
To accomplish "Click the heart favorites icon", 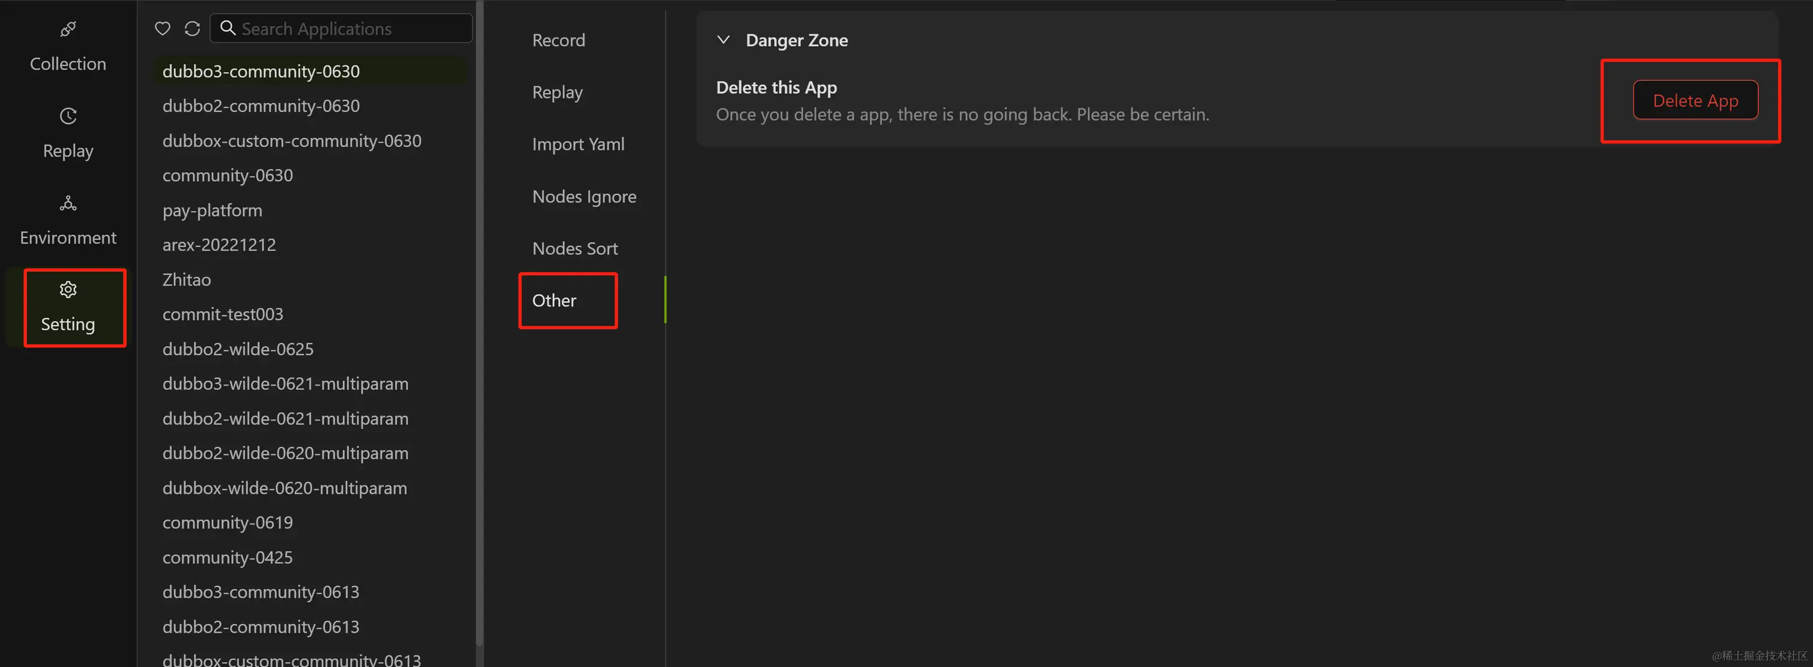I will 162,29.
